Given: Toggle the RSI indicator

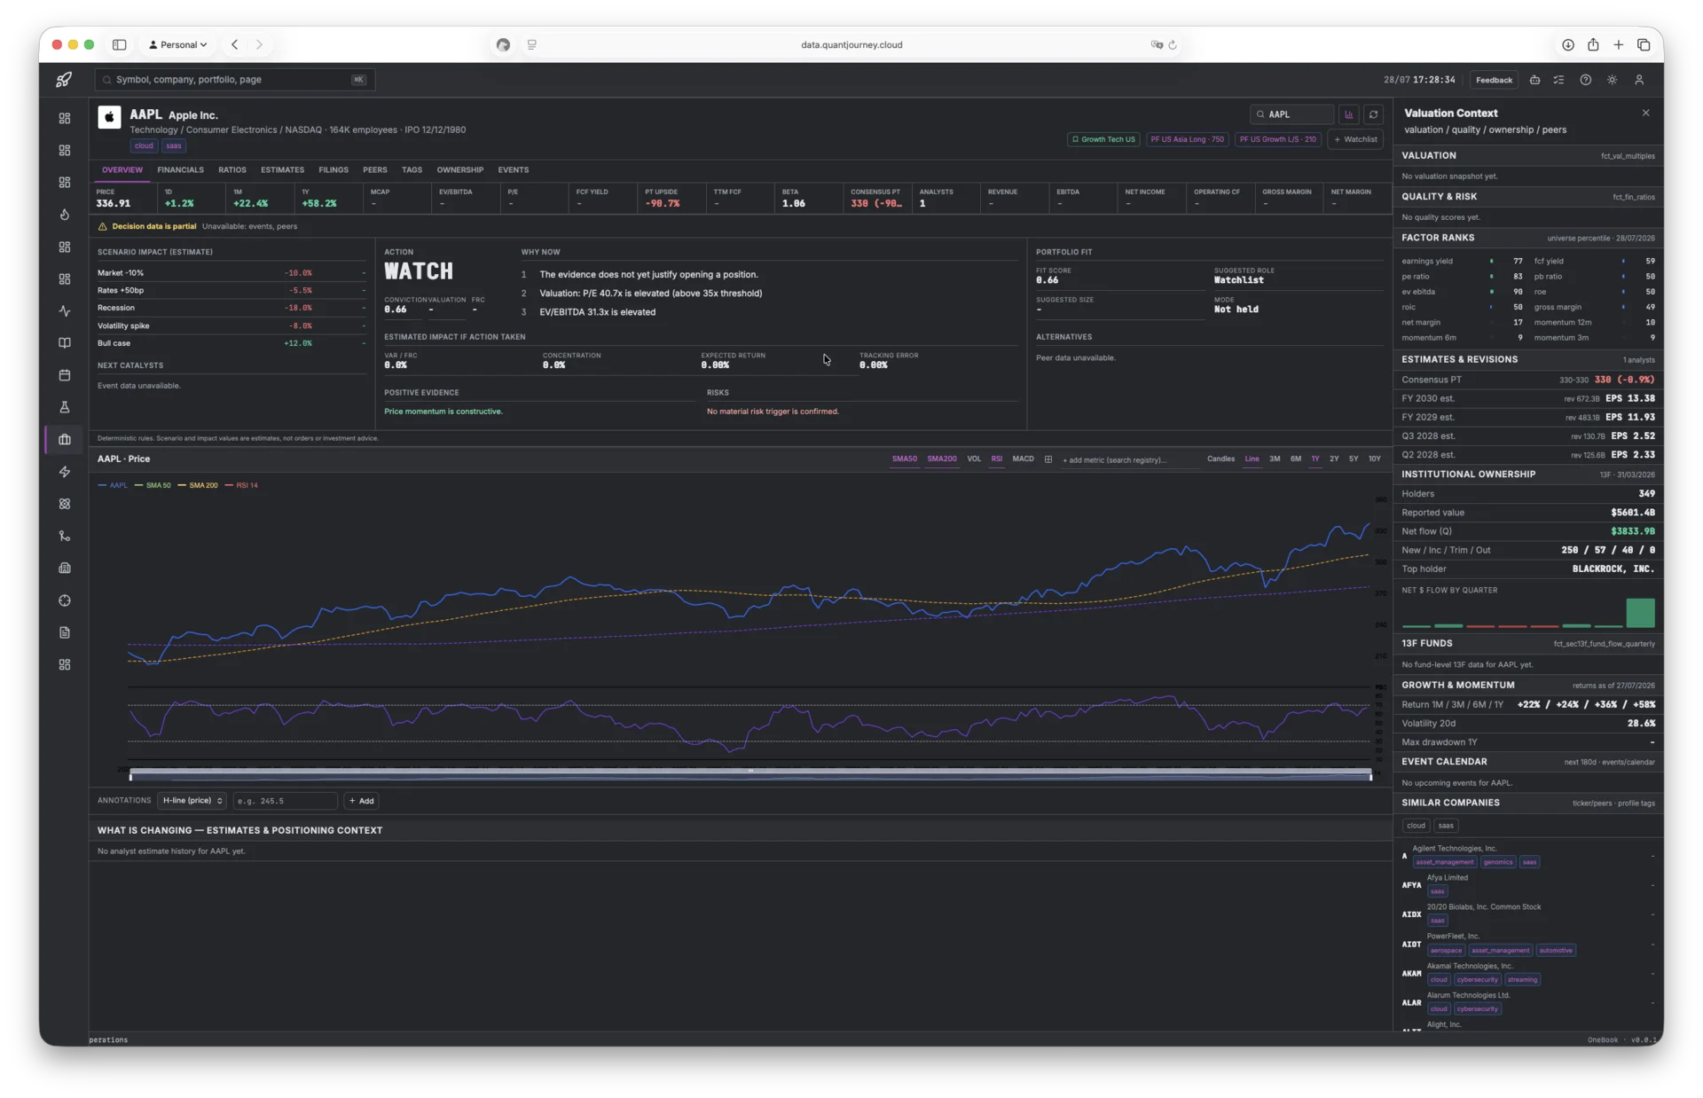Looking at the screenshot, I should (x=997, y=459).
